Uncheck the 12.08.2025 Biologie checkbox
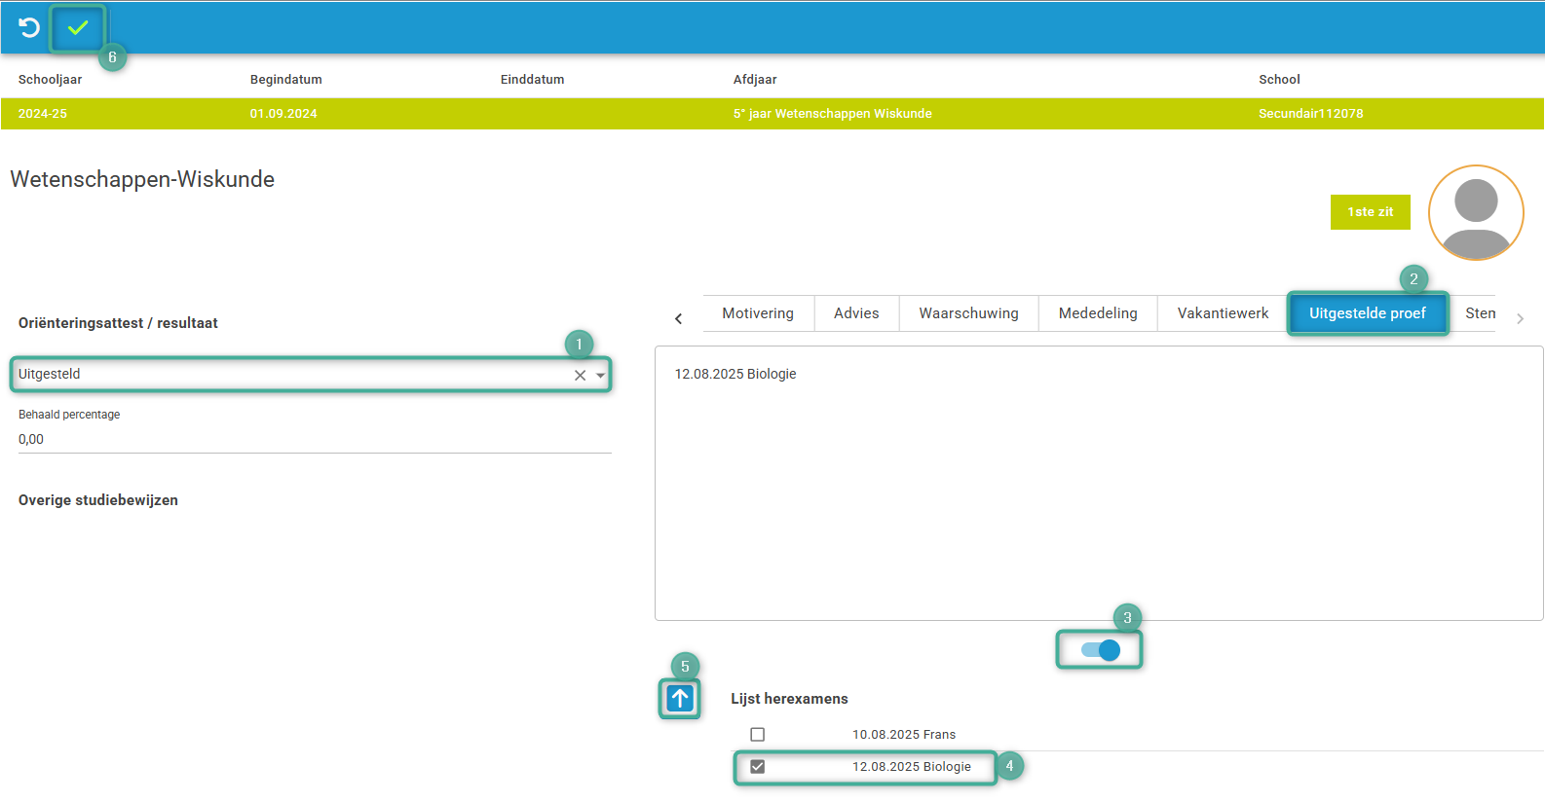This screenshot has width=1545, height=802. coord(758,767)
